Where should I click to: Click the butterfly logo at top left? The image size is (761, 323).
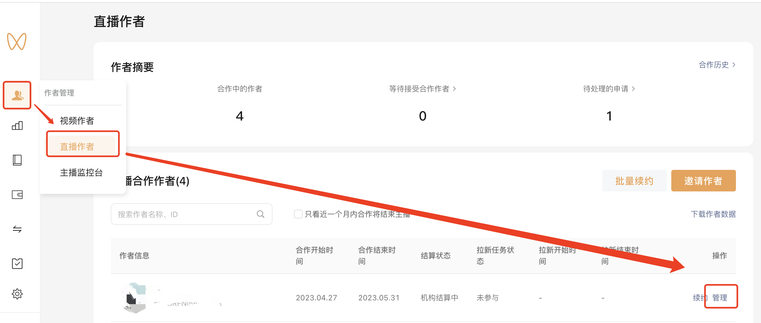point(17,42)
